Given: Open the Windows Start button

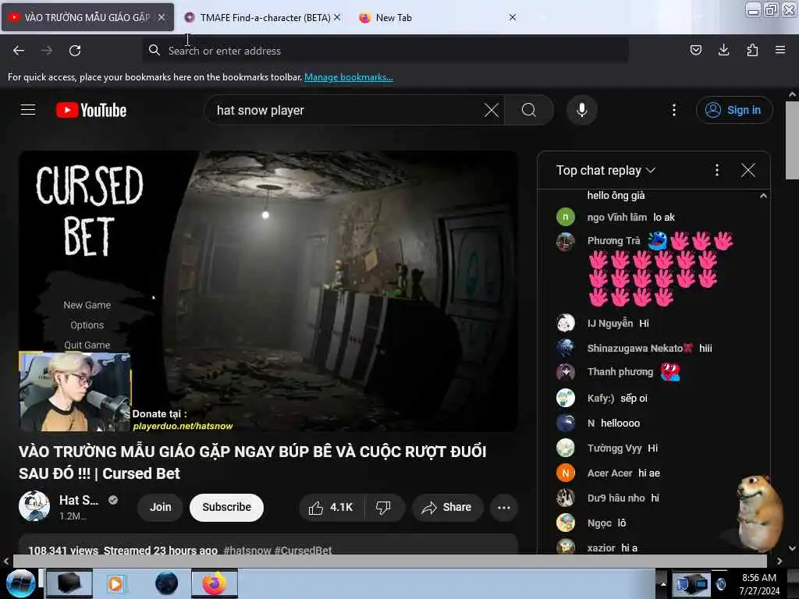Looking at the screenshot, I should tap(21, 583).
